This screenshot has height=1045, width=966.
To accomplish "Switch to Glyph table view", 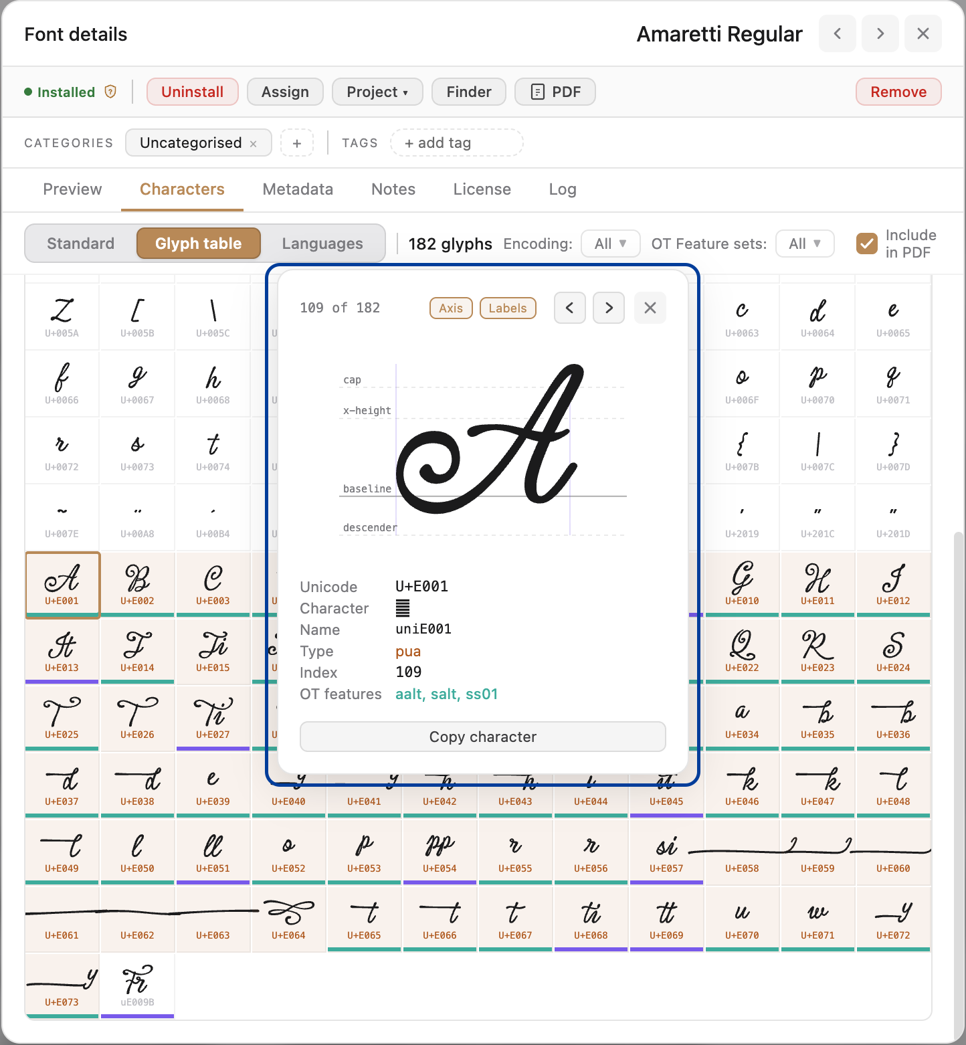I will tap(198, 244).
